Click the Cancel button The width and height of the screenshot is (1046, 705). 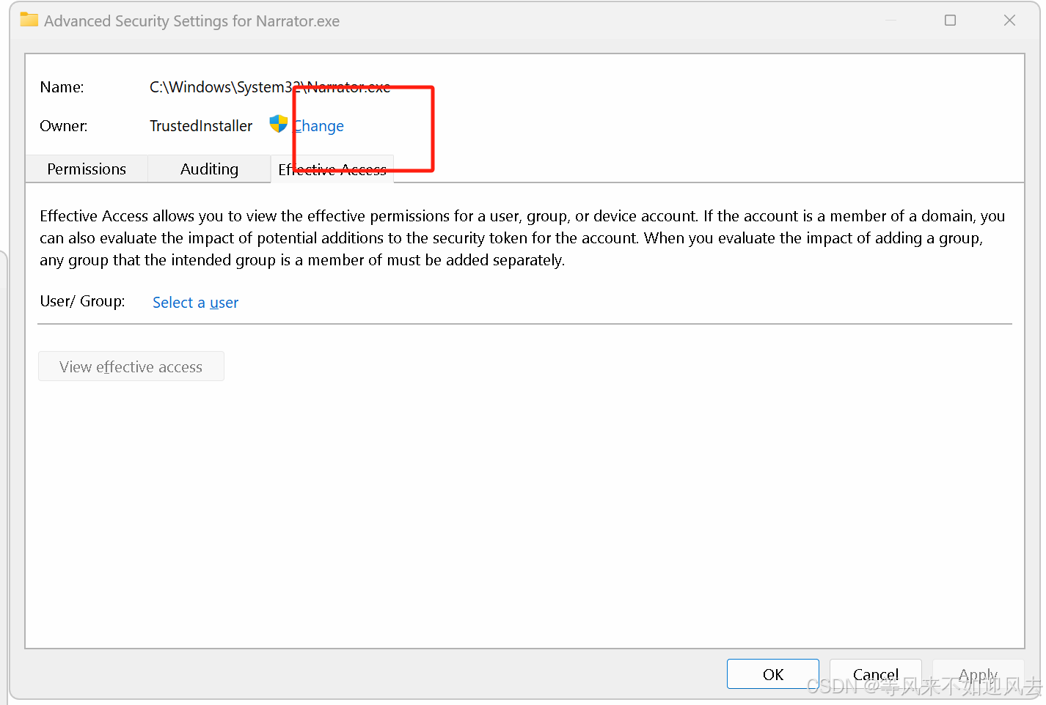click(876, 674)
